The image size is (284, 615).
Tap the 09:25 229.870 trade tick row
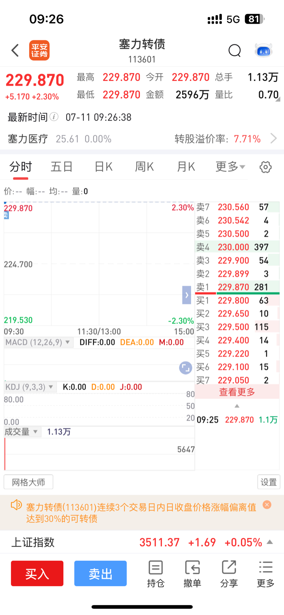pos(237,420)
